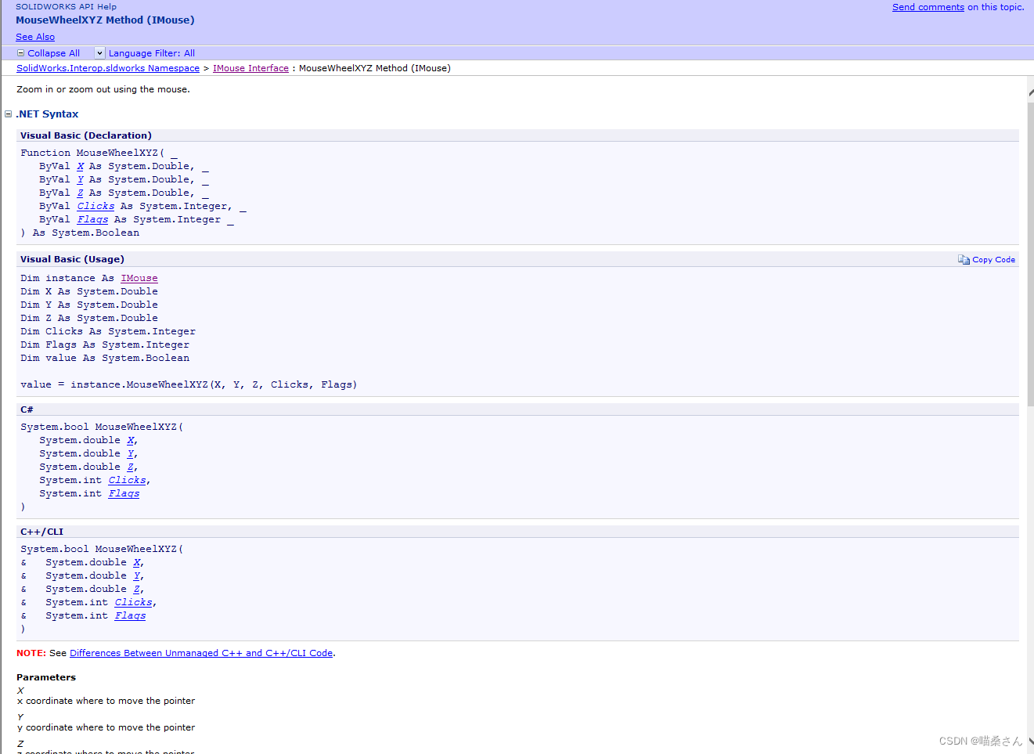Click the scrollbar down arrow

(1030, 741)
